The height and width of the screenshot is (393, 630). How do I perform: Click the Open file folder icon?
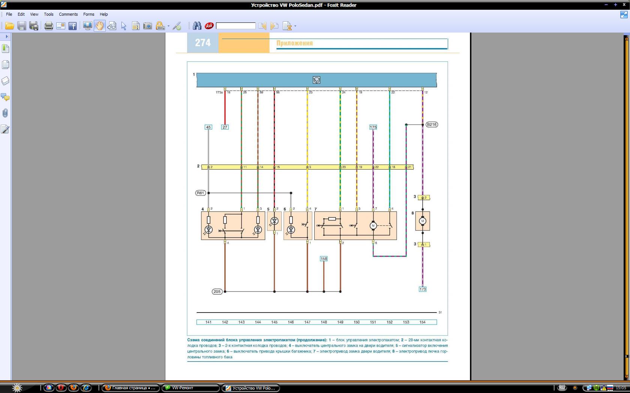tap(9, 26)
